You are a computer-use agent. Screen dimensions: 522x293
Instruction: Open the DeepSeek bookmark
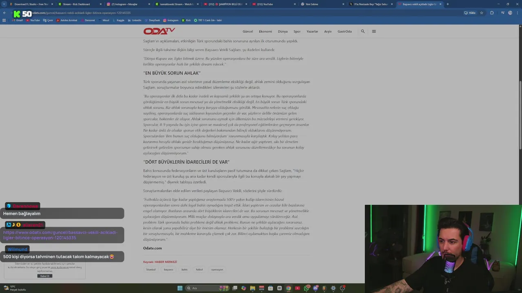click(x=152, y=20)
